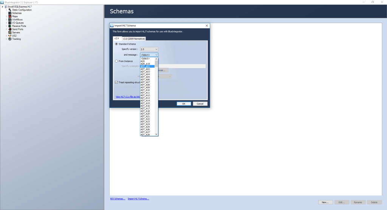The width and height of the screenshot is (387, 210).
Task: Select ADT_A10 in the message list
Action: click(x=147, y=90)
